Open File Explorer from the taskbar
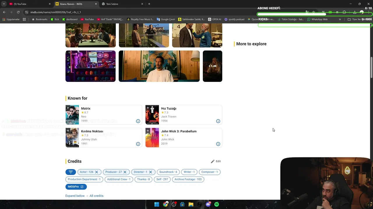 (x=191, y=204)
